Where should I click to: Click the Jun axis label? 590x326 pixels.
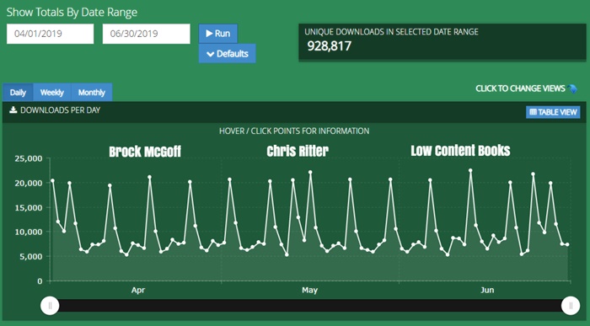487,290
